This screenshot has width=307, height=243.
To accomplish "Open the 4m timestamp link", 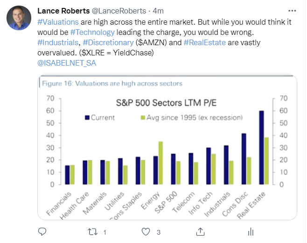I will (158, 11).
